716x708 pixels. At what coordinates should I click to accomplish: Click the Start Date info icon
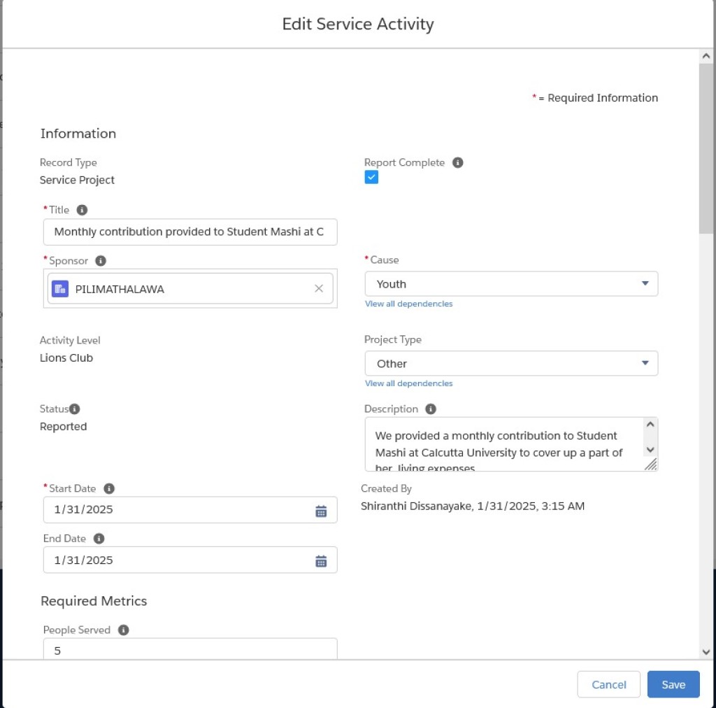coord(108,488)
